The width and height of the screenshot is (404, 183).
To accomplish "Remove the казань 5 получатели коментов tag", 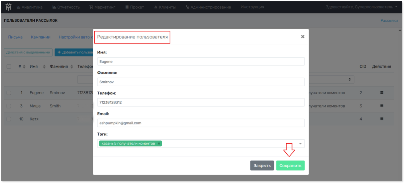I will 159,144.
